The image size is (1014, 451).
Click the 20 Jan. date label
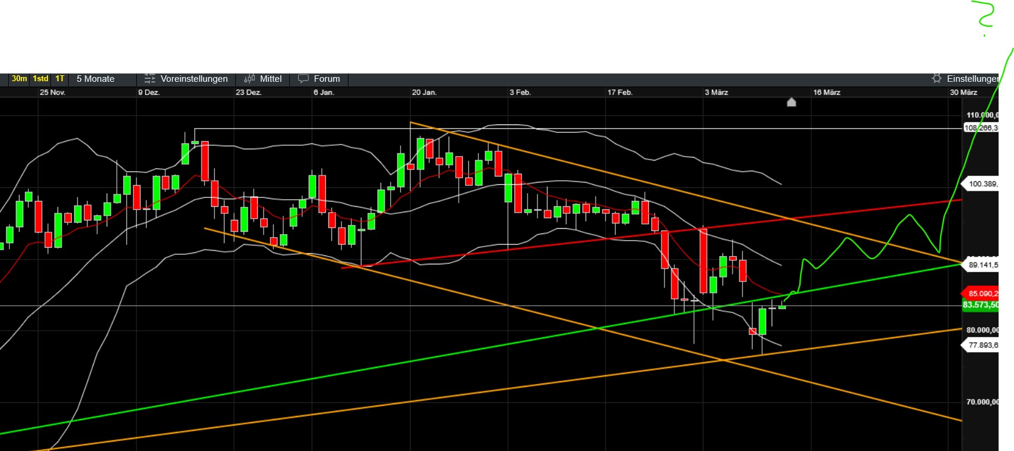[x=424, y=92]
